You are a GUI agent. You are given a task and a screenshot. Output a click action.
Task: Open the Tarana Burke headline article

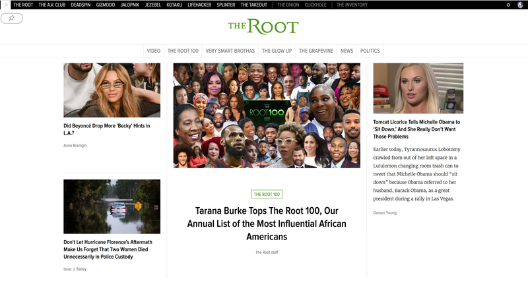click(x=267, y=224)
